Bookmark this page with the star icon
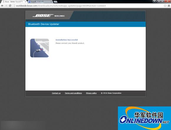Screen dimensions: 171x130 point(165,6)
